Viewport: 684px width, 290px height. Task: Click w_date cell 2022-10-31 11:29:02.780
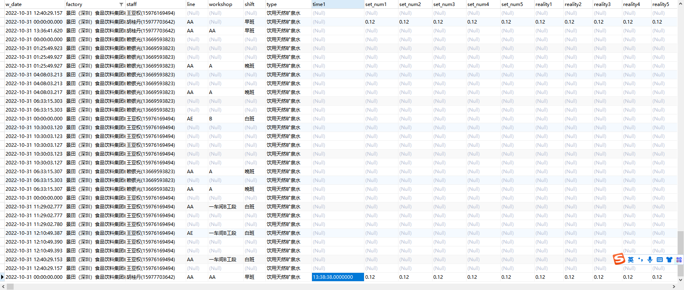pyautogui.click(x=34, y=224)
